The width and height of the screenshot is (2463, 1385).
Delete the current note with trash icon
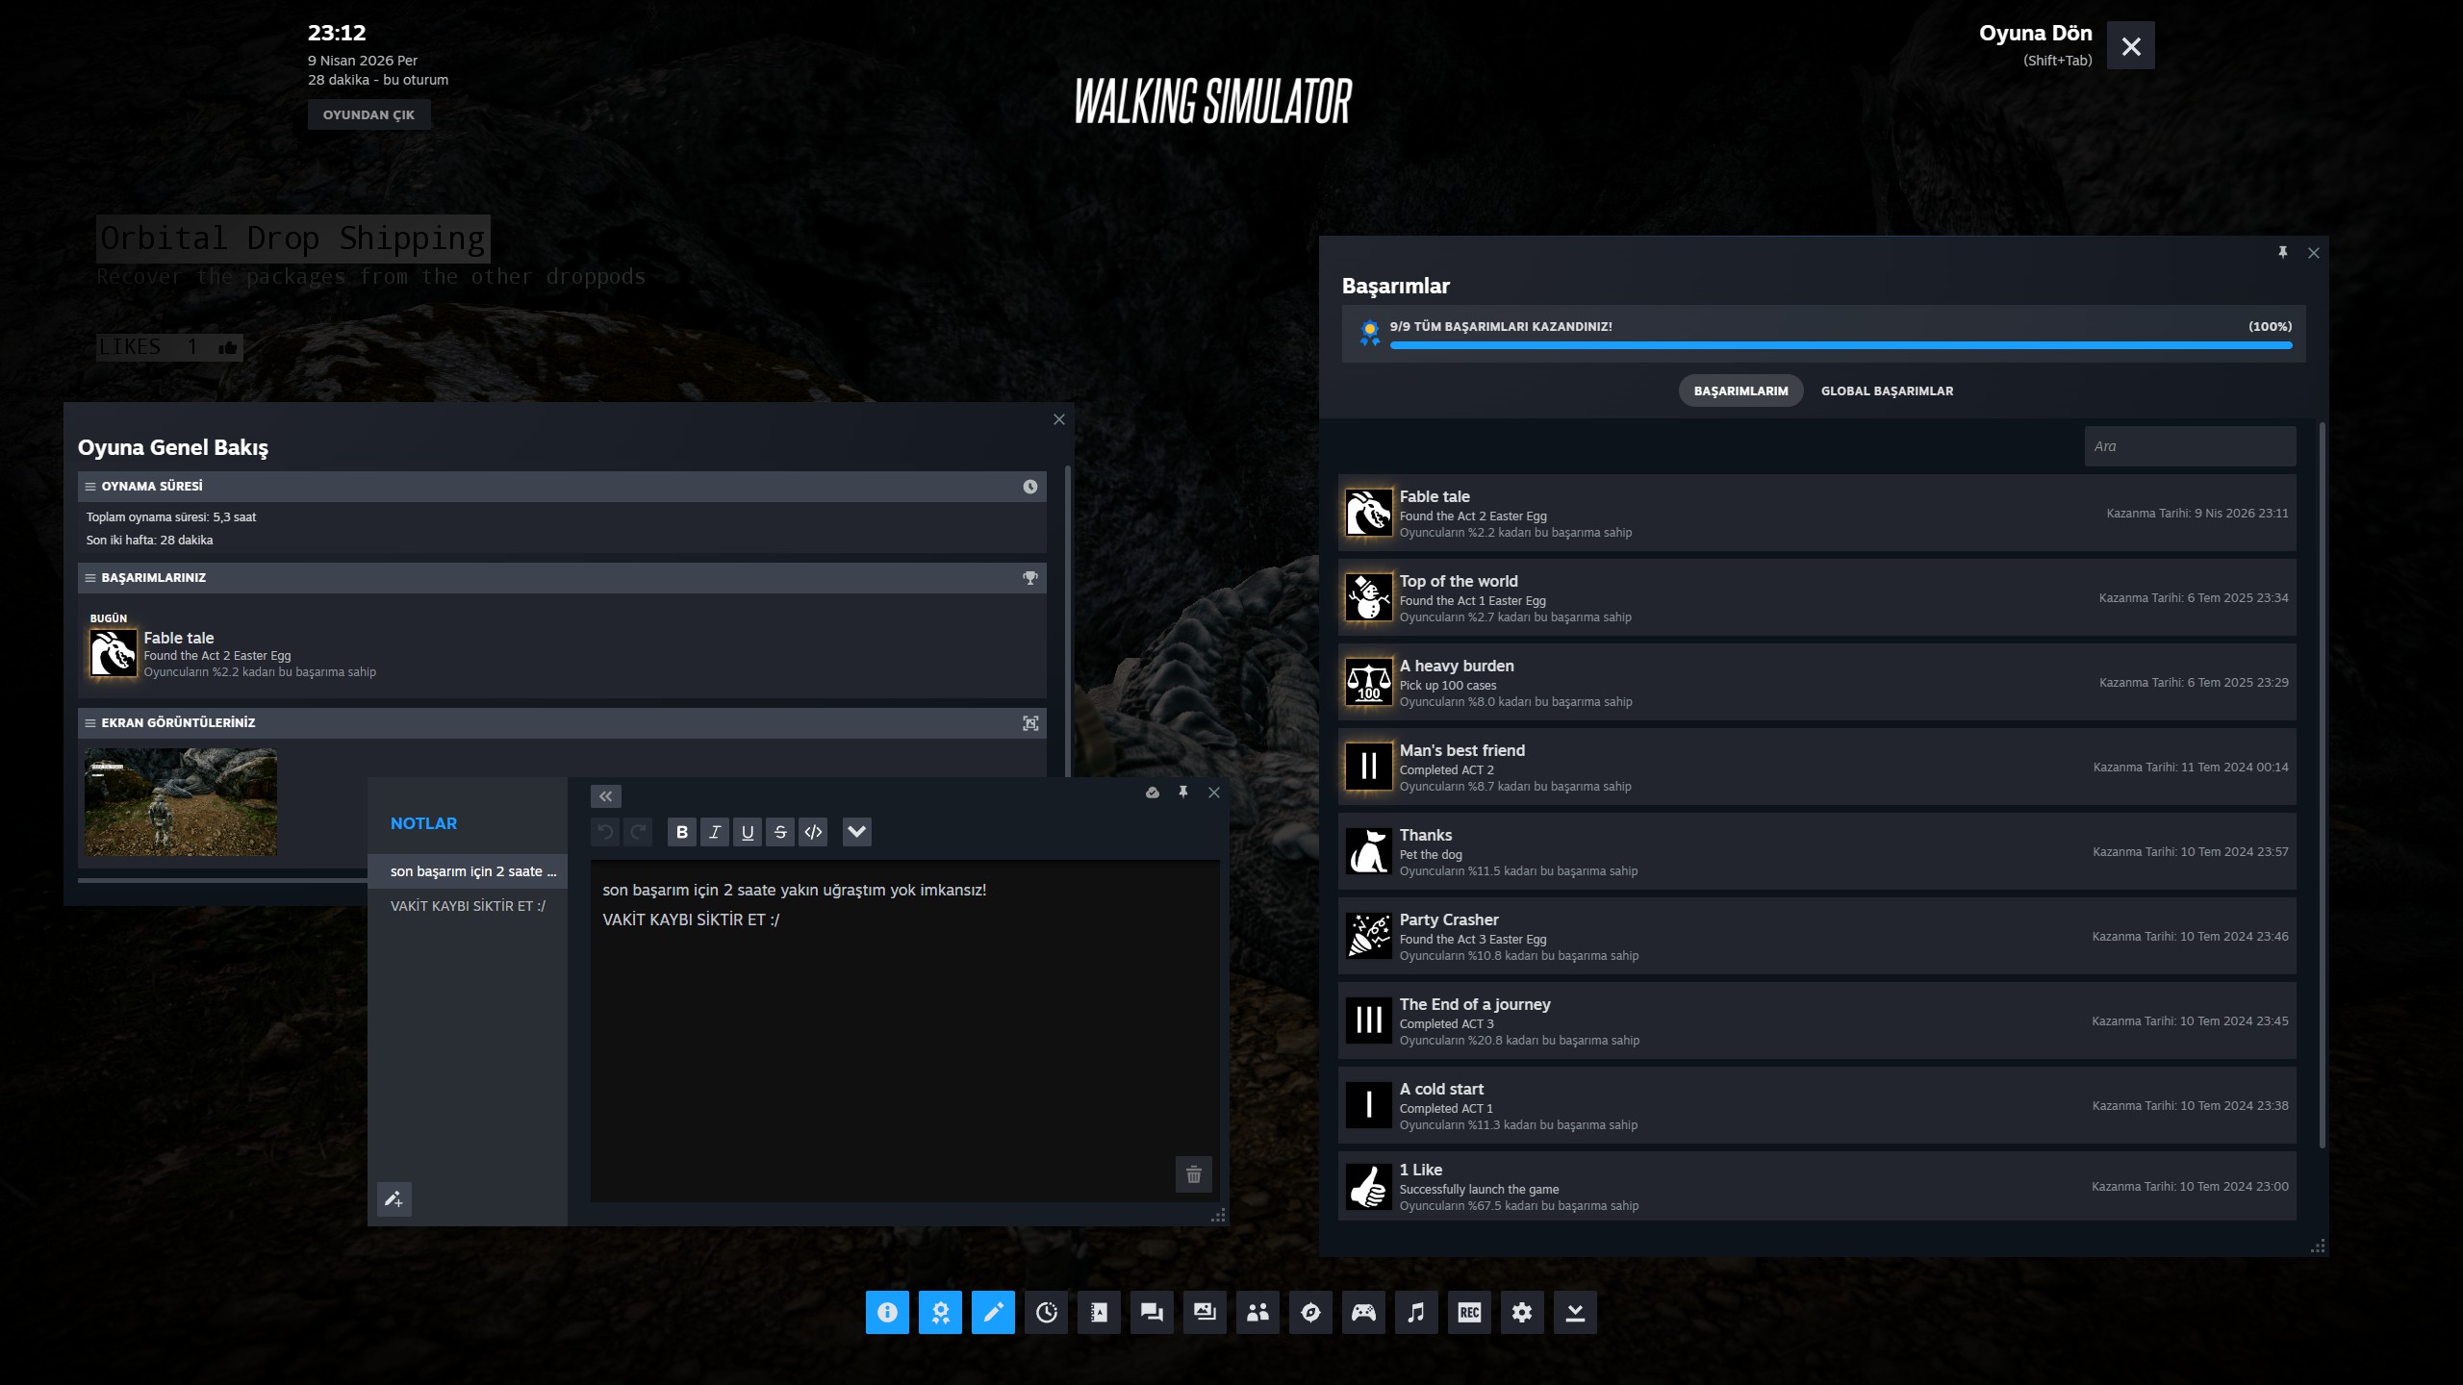click(x=1193, y=1174)
